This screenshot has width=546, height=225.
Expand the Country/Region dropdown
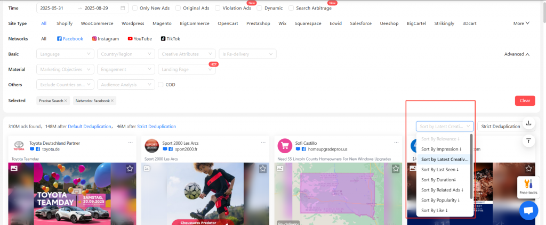pyautogui.click(x=126, y=54)
